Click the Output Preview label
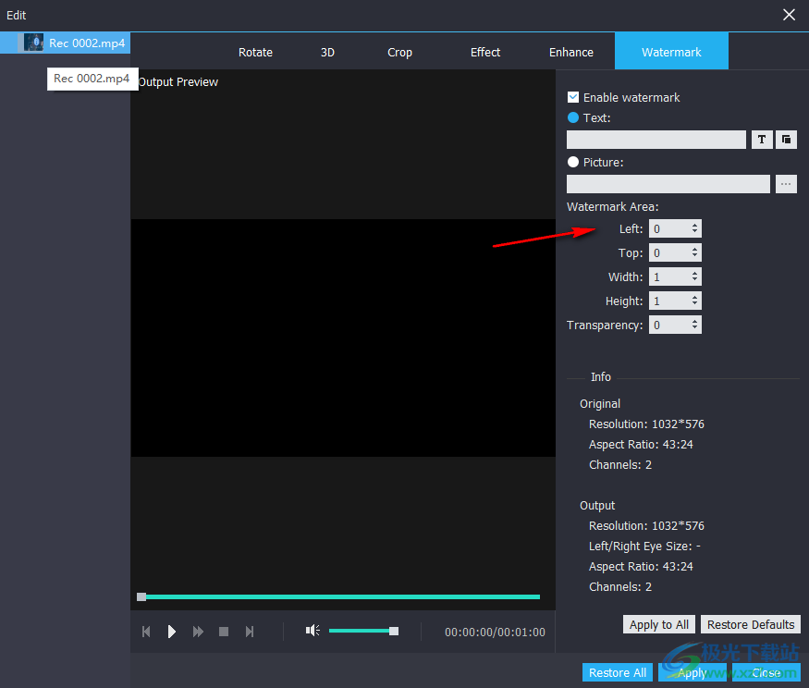 click(x=178, y=82)
